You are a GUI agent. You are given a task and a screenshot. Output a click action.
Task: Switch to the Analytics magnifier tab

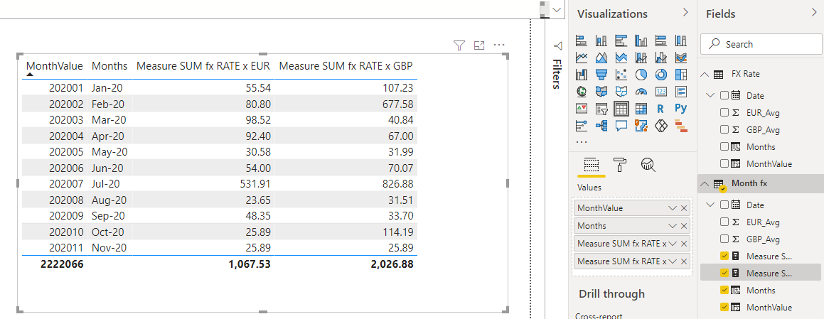point(648,165)
